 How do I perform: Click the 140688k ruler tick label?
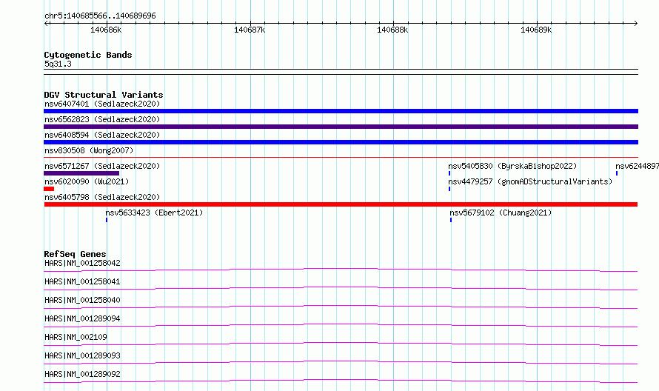[392, 30]
